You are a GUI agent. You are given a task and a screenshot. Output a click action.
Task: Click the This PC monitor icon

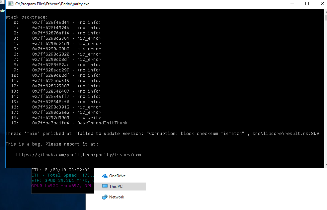105,186
